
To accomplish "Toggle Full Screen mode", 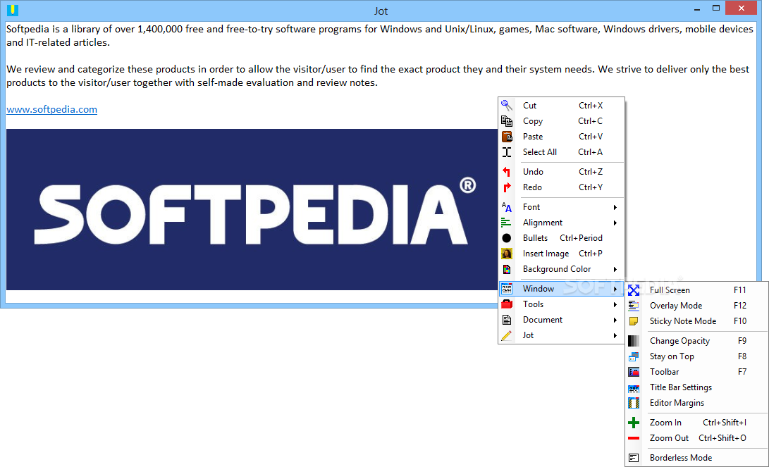I will point(696,290).
